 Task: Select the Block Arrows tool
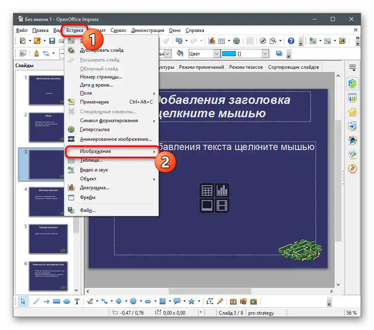click(x=148, y=301)
